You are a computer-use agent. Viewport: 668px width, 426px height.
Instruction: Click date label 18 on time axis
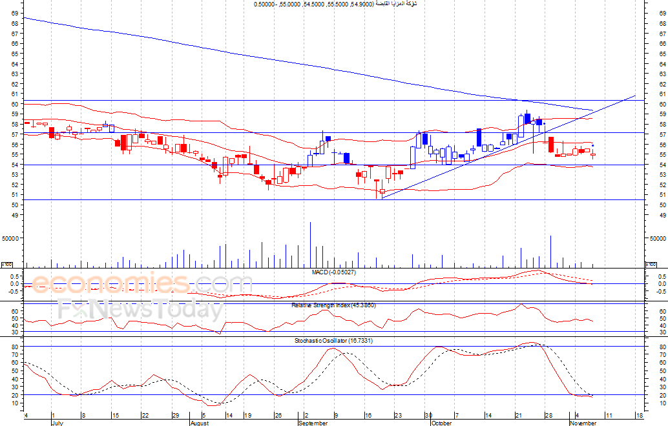(639, 416)
